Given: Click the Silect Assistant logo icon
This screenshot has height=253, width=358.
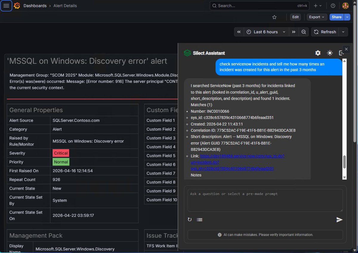Looking at the screenshot, I should click(187, 53).
